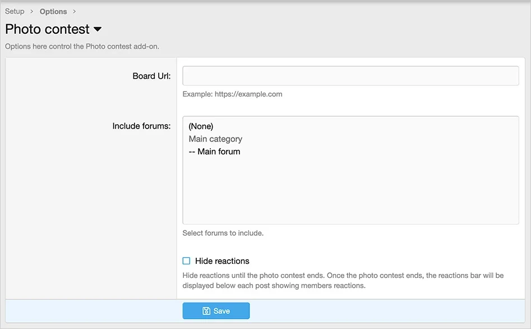This screenshot has height=329, width=531.
Task: Go to Setup in the breadcrumb
Action: [15, 11]
